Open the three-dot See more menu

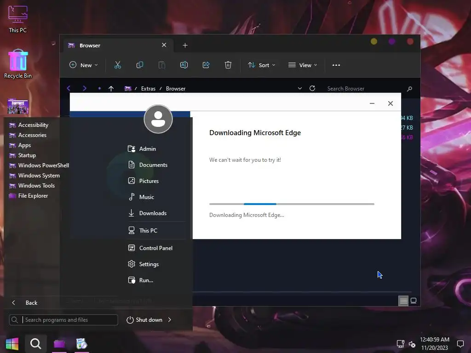tap(336, 65)
